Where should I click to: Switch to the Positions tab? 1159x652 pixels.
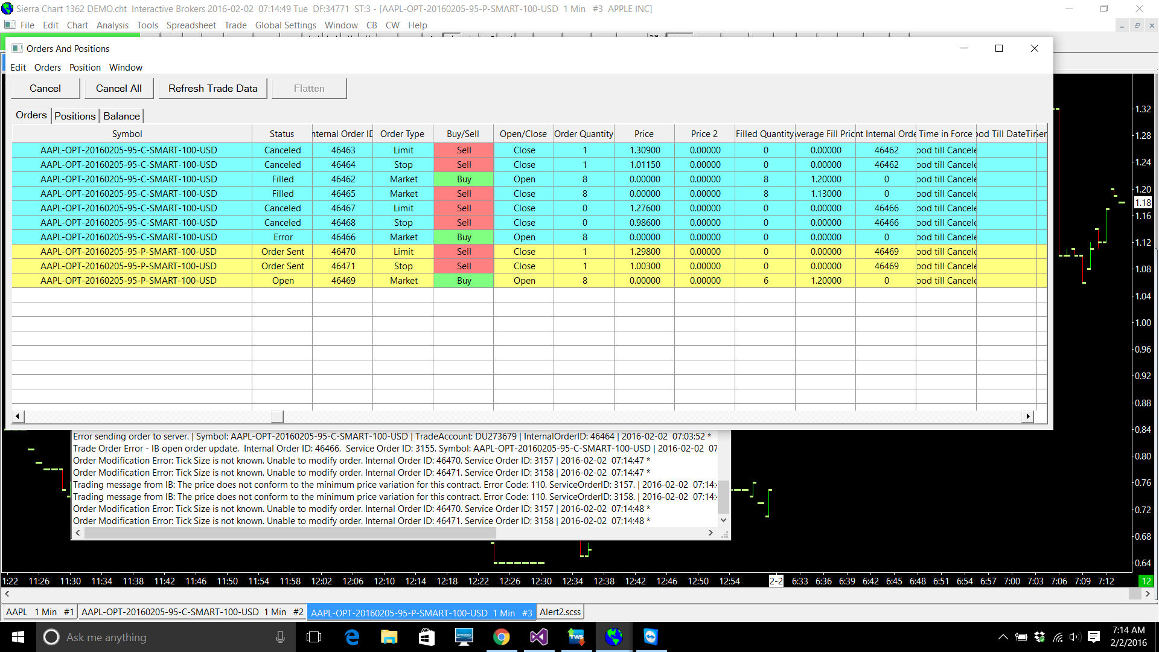pyautogui.click(x=75, y=116)
